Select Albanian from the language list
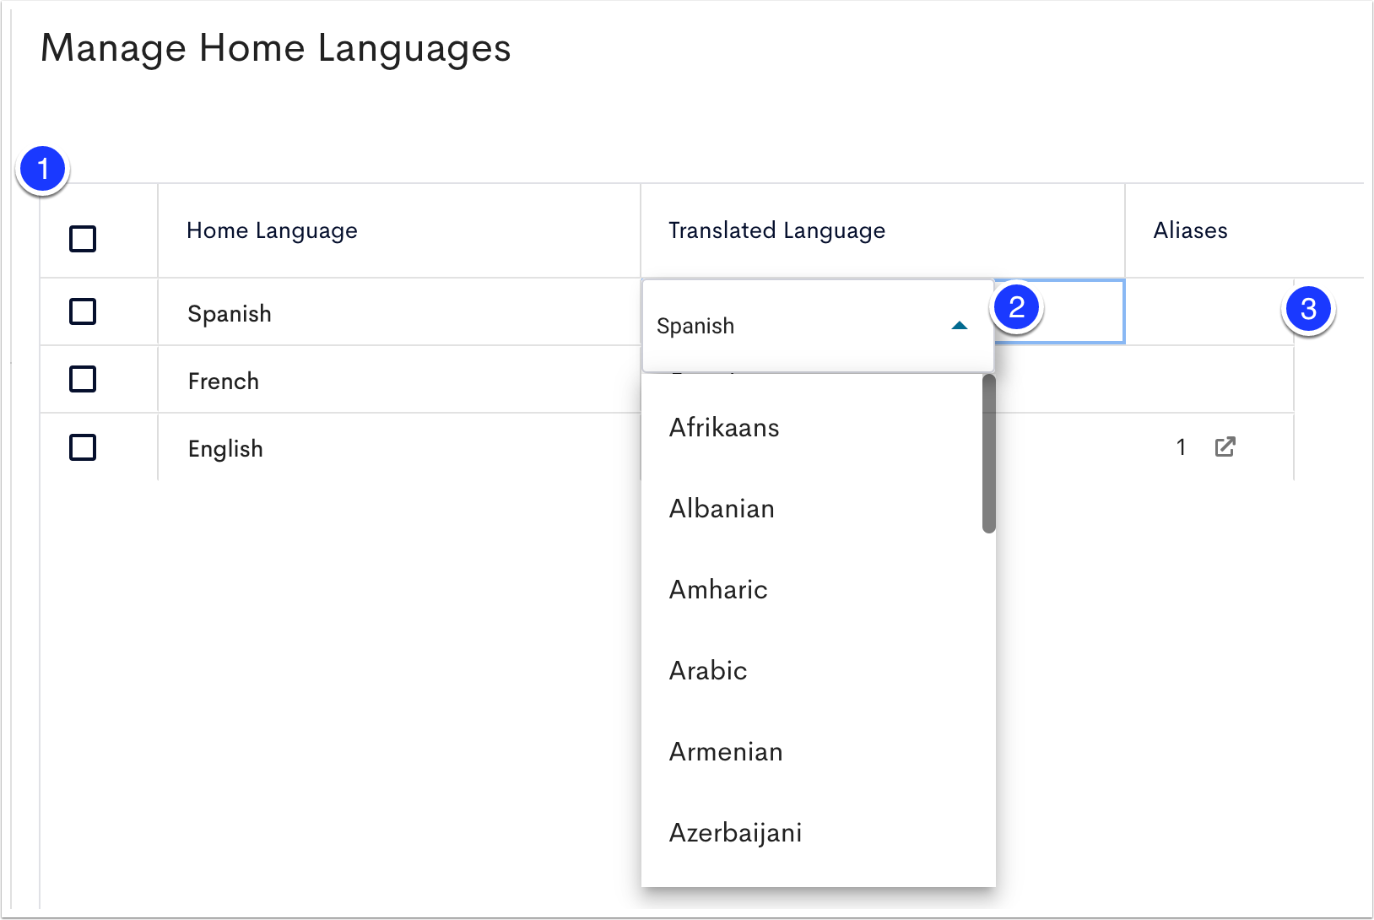The height and width of the screenshot is (920, 1374). 722,508
